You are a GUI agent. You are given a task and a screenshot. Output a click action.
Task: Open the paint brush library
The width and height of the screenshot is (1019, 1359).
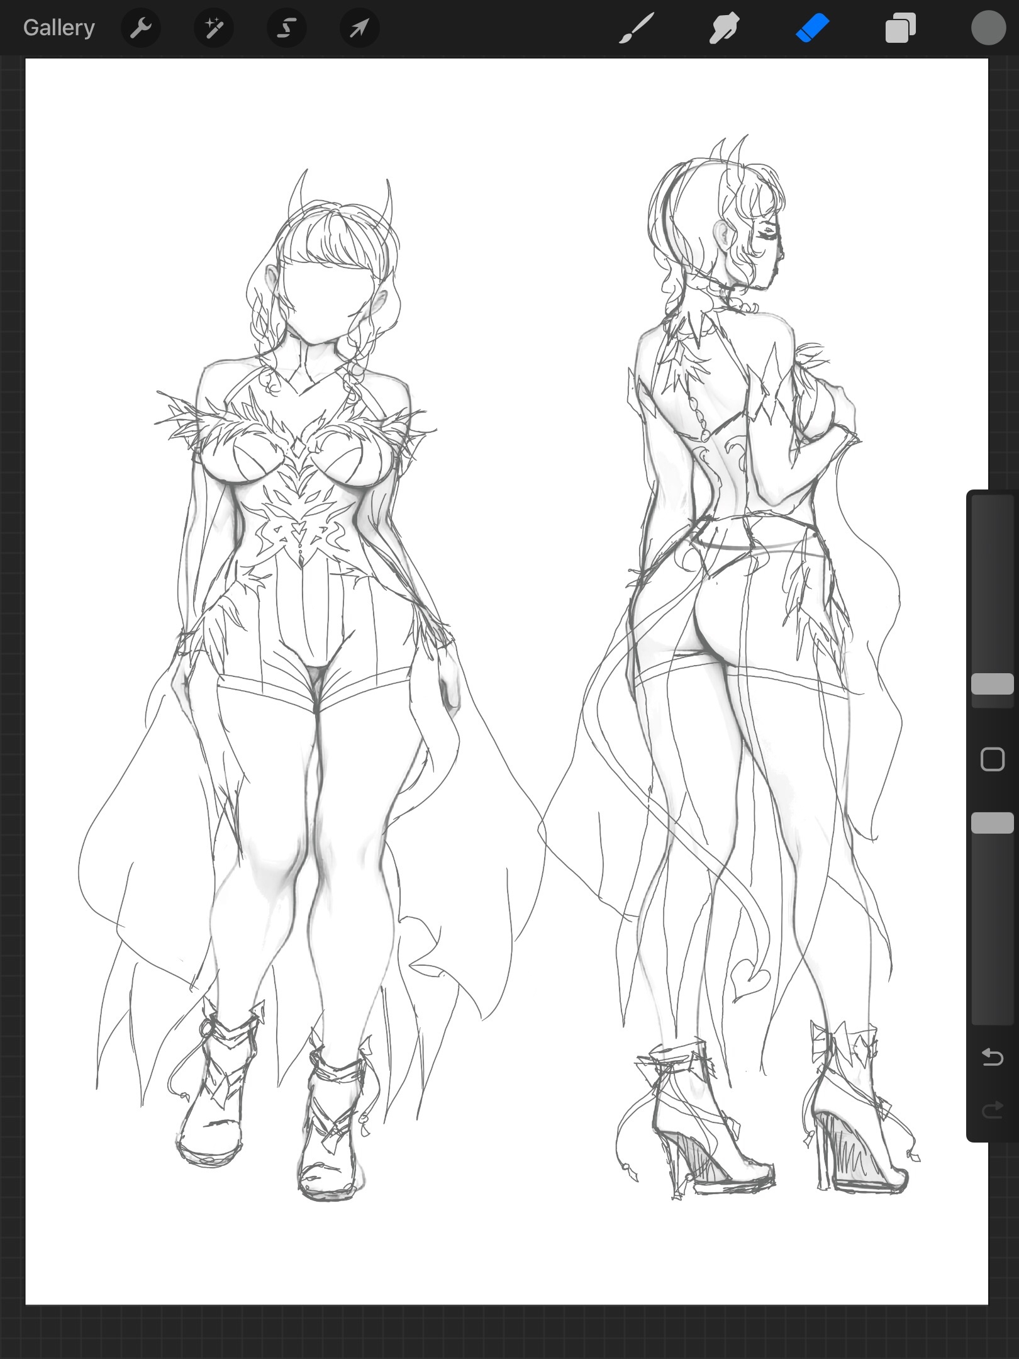635,28
